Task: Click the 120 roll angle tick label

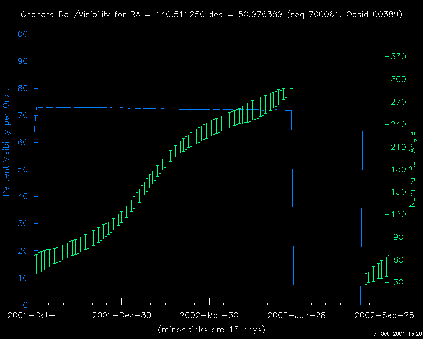Action: click(399, 214)
